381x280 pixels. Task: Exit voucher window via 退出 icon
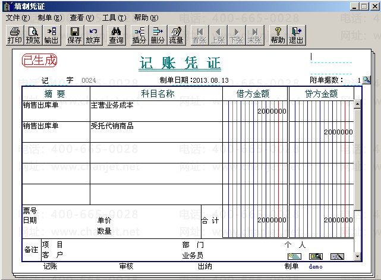coord(296,36)
